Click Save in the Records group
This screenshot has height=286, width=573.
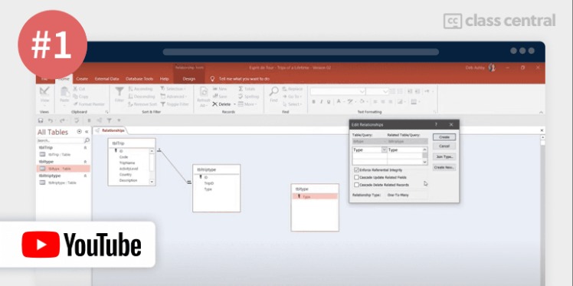click(x=220, y=97)
